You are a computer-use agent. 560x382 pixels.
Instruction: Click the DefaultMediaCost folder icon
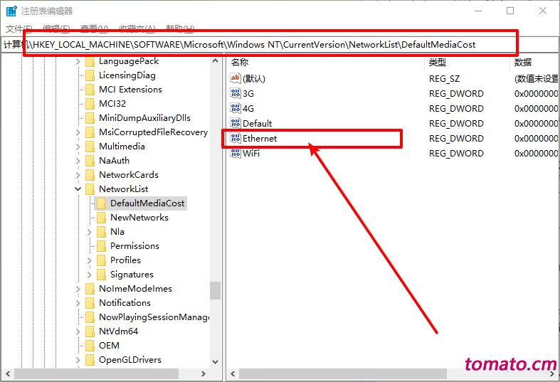point(102,203)
